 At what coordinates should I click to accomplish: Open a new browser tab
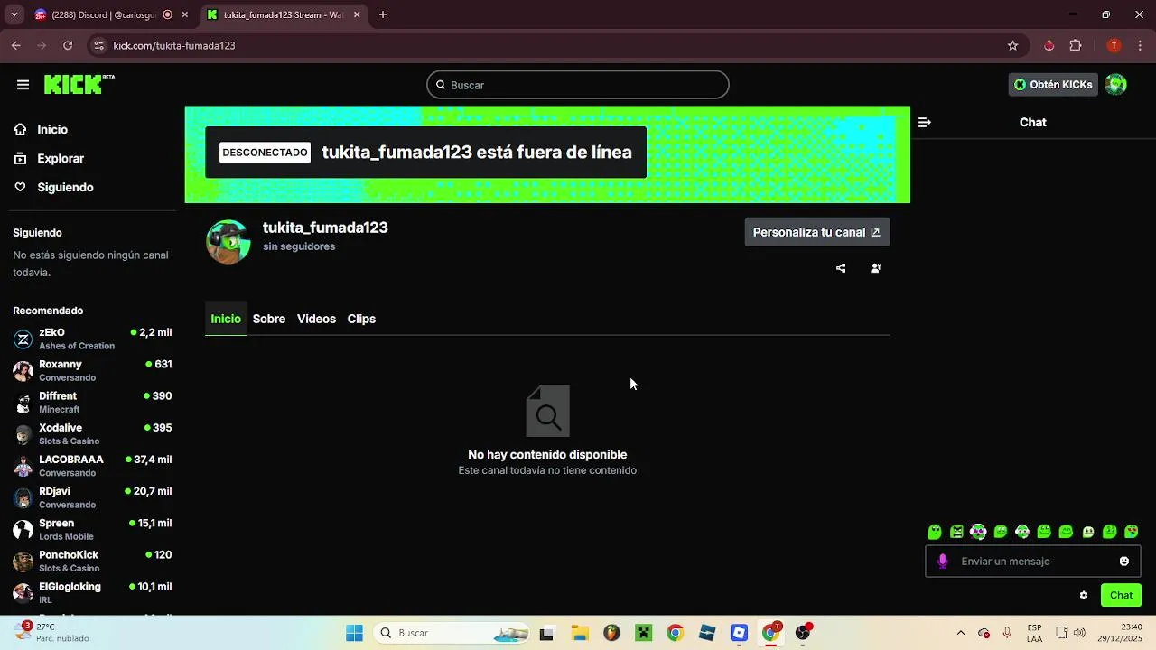click(383, 15)
